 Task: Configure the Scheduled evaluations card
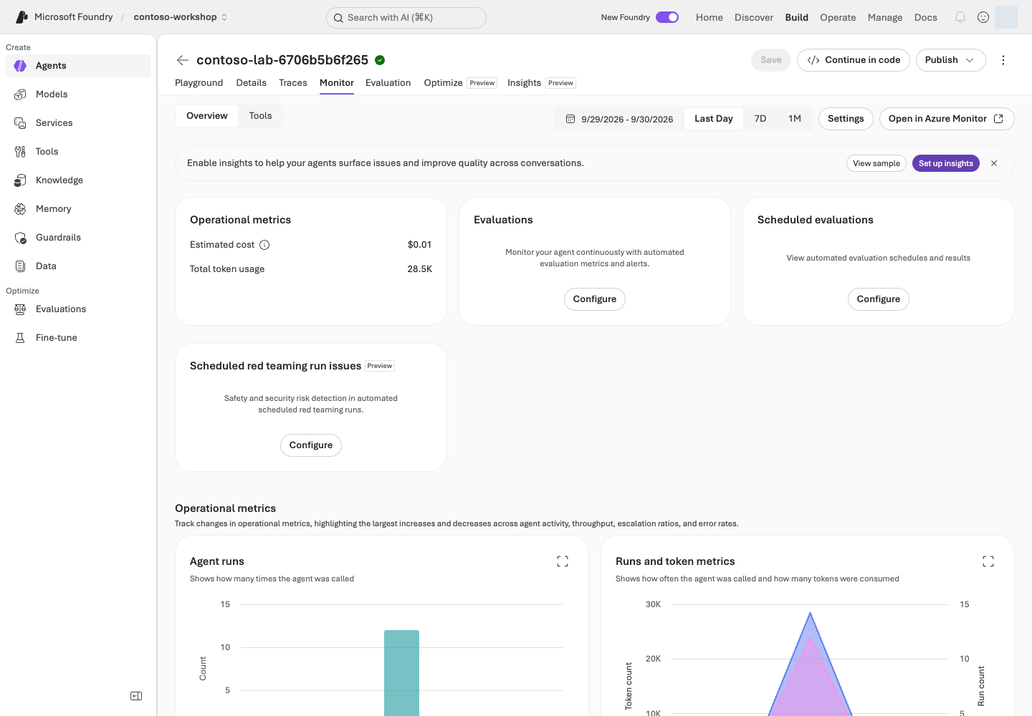[879, 299]
